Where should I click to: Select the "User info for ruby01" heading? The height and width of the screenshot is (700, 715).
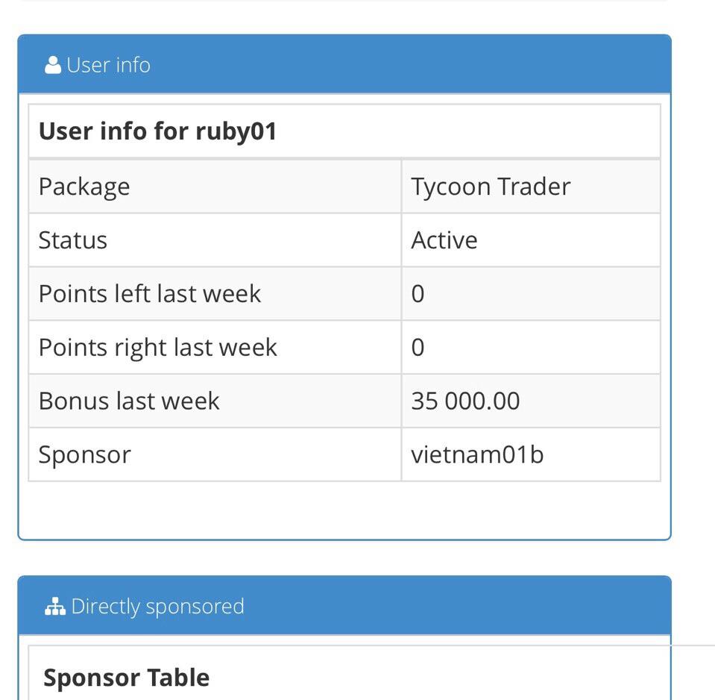tap(157, 131)
